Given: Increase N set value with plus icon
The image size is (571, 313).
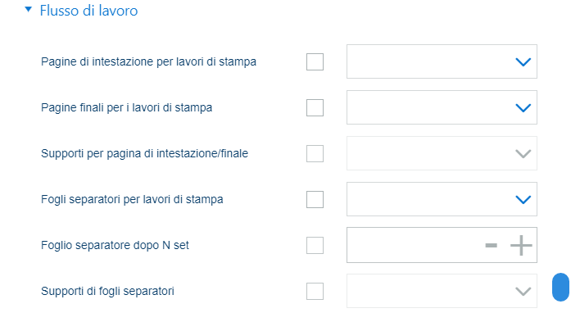Looking at the screenshot, I should click(521, 245).
